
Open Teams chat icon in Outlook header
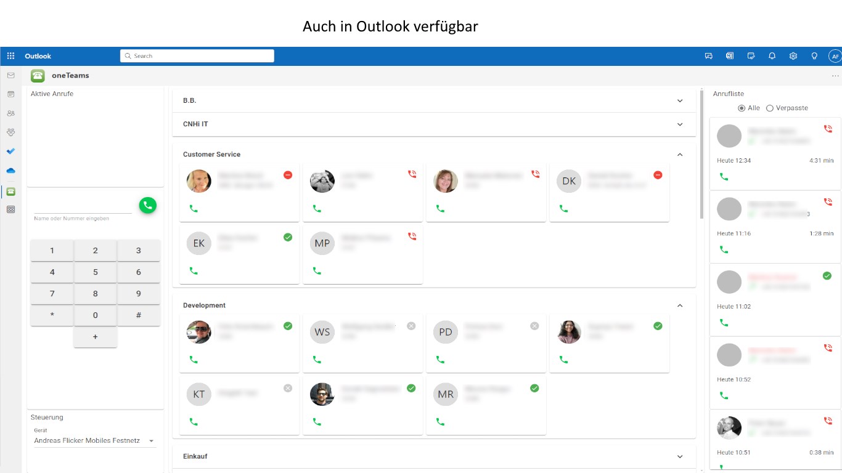coord(709,56)
